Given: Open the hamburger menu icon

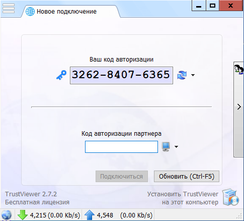Looking at the screenshot, I should click(x=9, y=8).
